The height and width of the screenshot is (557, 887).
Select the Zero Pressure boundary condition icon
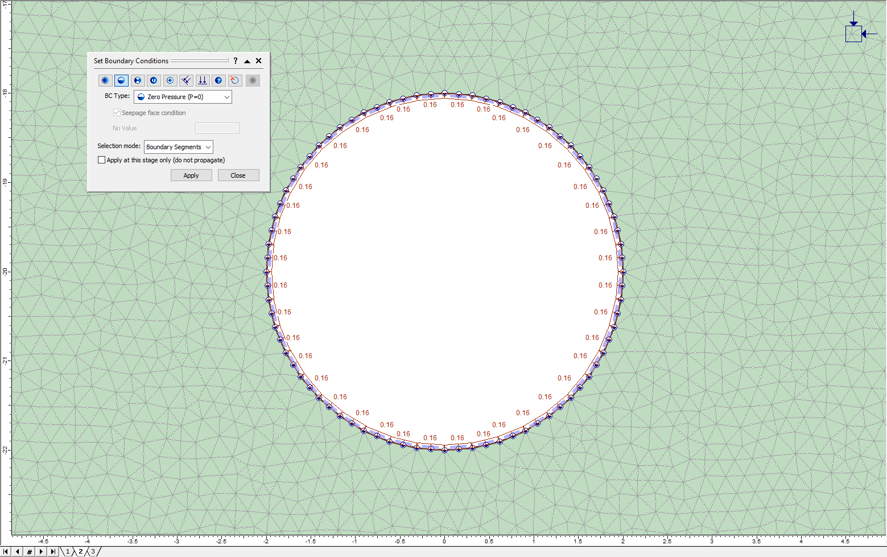[x=121, y=80]
